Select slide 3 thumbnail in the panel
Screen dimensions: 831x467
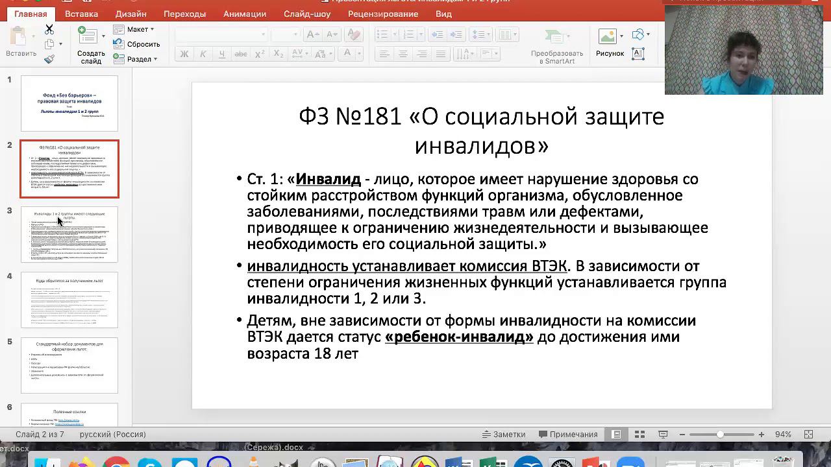(69, 234)
